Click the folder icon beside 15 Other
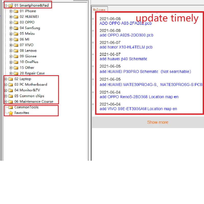Viewport: 204px width, 204px height. tap(16, 68)
